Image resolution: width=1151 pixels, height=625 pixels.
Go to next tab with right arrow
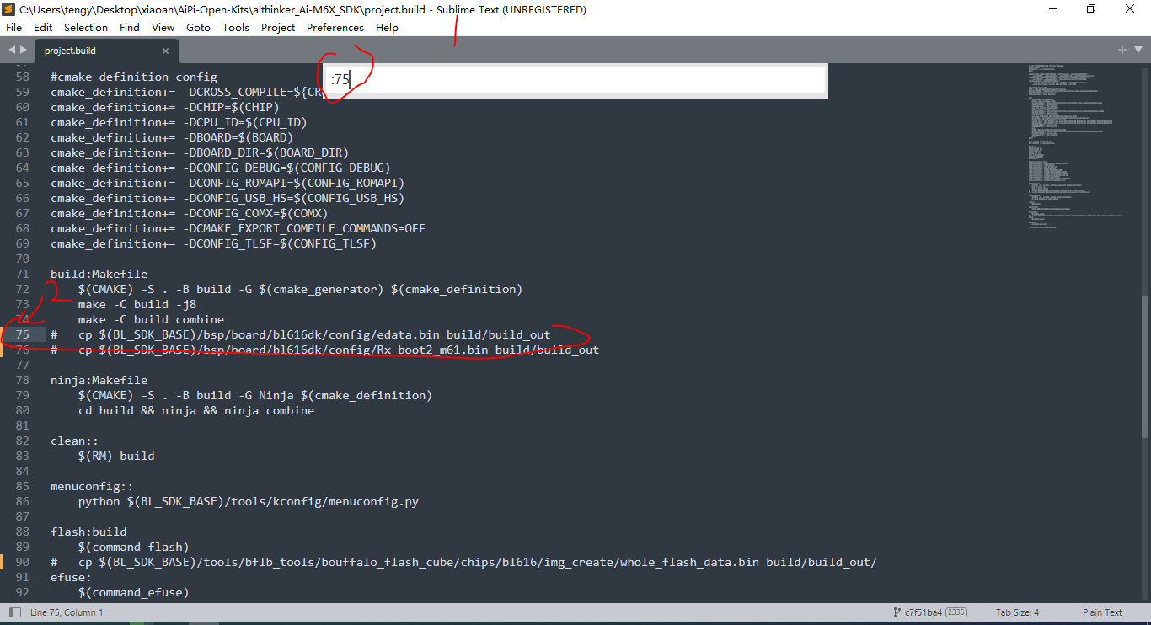(24, 51)
